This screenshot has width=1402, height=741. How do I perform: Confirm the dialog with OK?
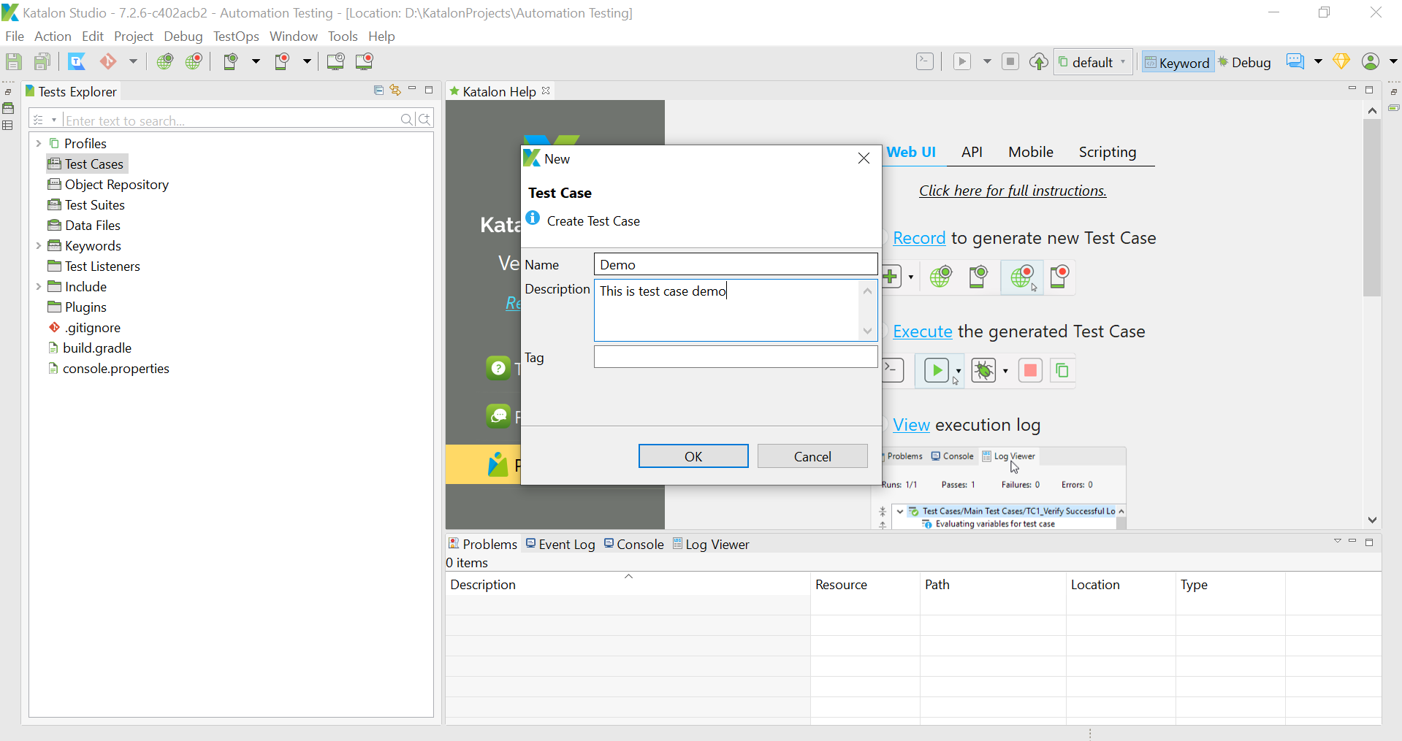tap(693, 456)
